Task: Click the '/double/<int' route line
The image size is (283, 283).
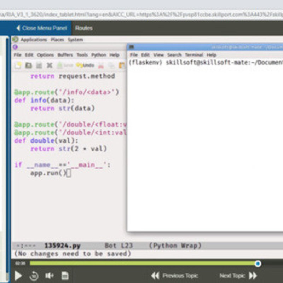Action: click(x=70, y=132)
